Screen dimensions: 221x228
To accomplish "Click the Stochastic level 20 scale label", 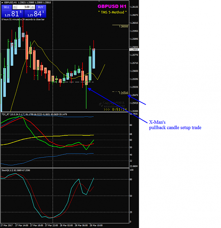I will [x=131, y=212].
